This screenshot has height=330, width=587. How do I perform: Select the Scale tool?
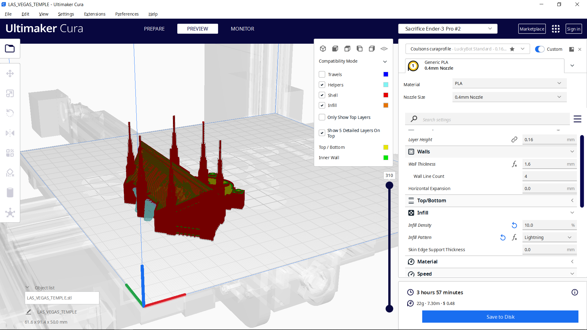(10, 93)
